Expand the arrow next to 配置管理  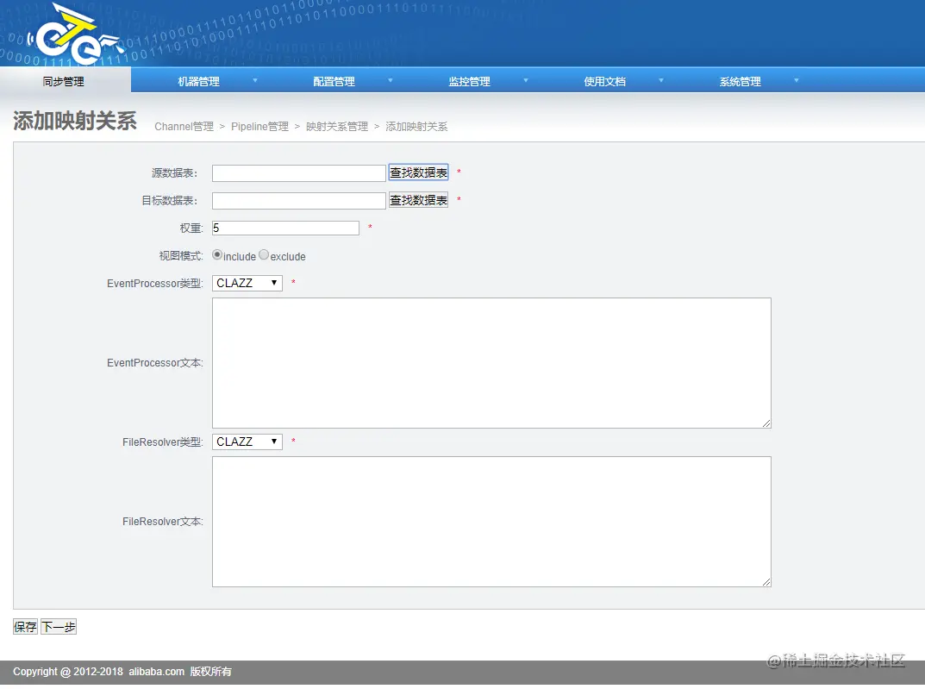click(x=390, y=80)
